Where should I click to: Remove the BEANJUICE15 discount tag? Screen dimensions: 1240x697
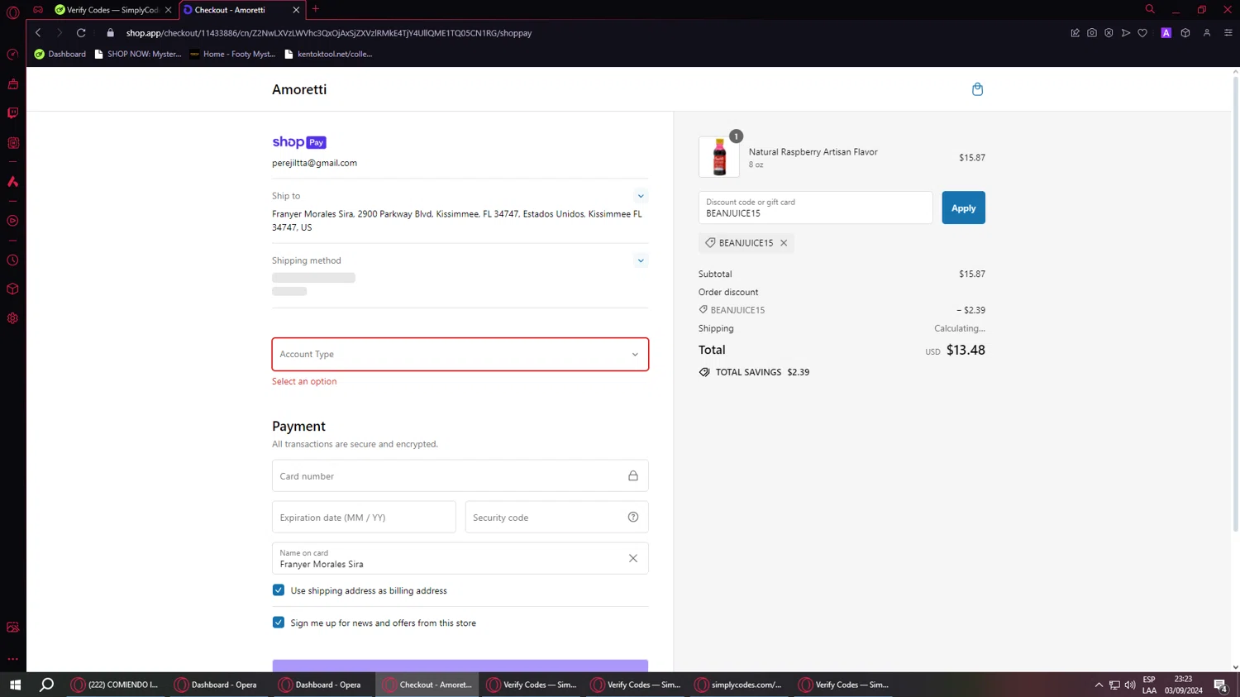pyautogui.click(x=784, y=243)
